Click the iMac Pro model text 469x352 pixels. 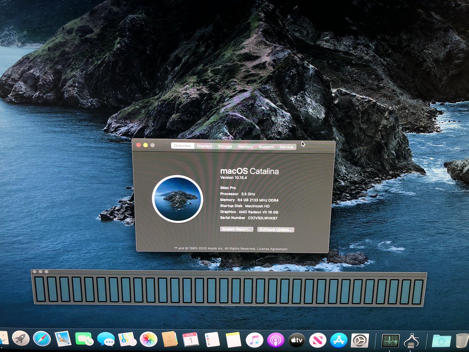tap(228, 188)
